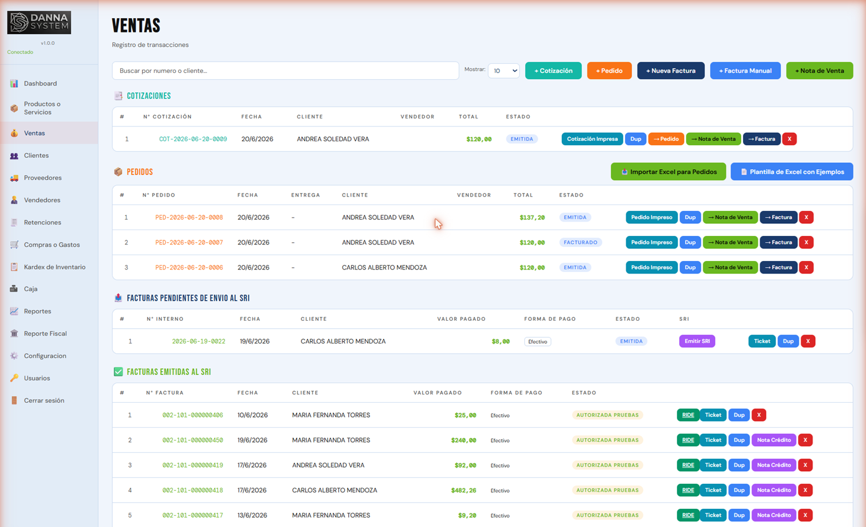
Task: Click the Compras o Gastos cart icon
Action: tap(14, 244)
